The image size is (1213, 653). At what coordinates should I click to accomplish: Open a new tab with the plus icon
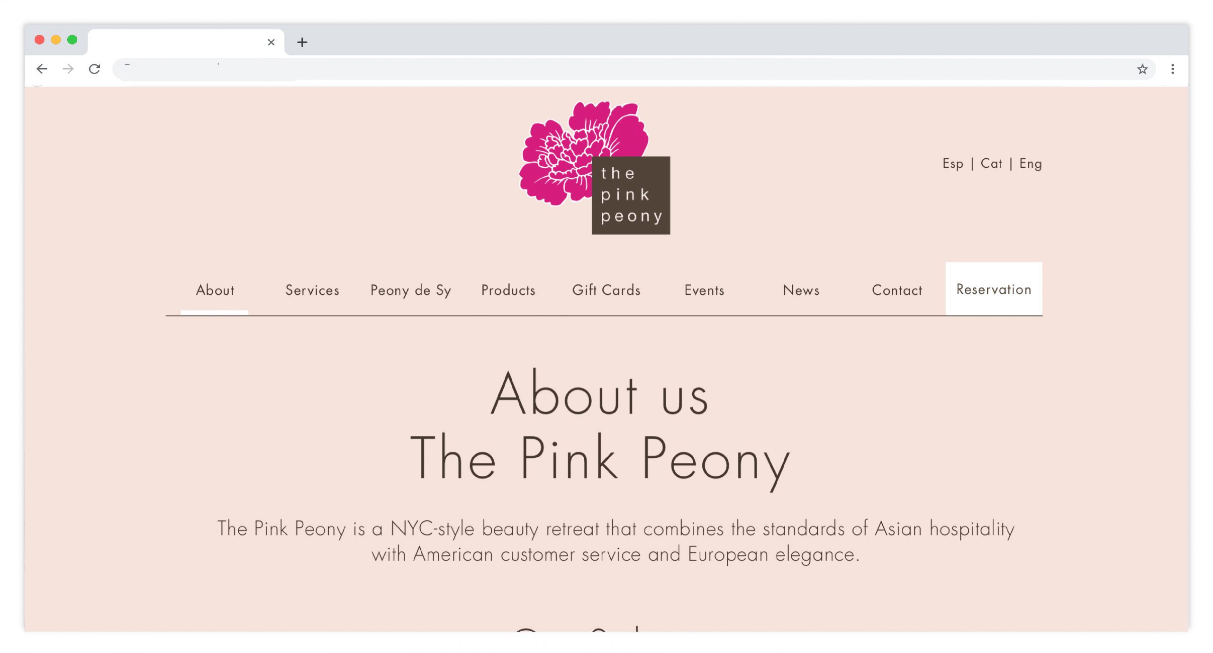(302, 42)
